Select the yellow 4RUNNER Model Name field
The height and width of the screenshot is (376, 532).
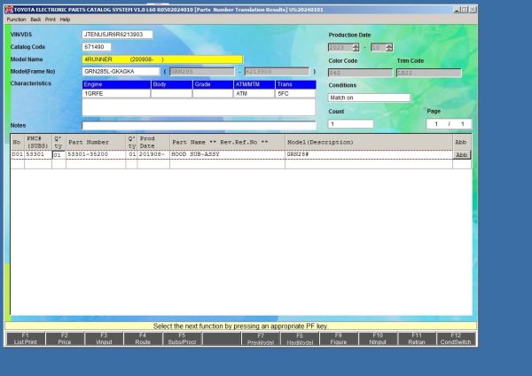click(161, 59)
